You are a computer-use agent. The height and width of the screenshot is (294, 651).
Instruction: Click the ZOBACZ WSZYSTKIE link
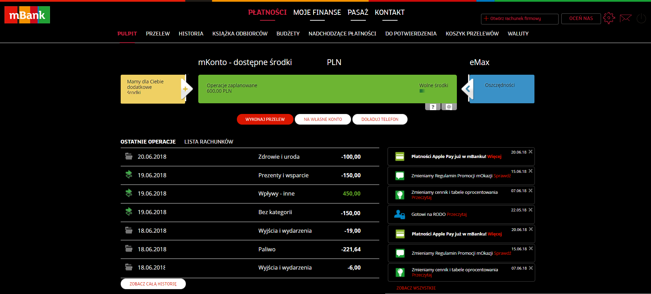416,288
